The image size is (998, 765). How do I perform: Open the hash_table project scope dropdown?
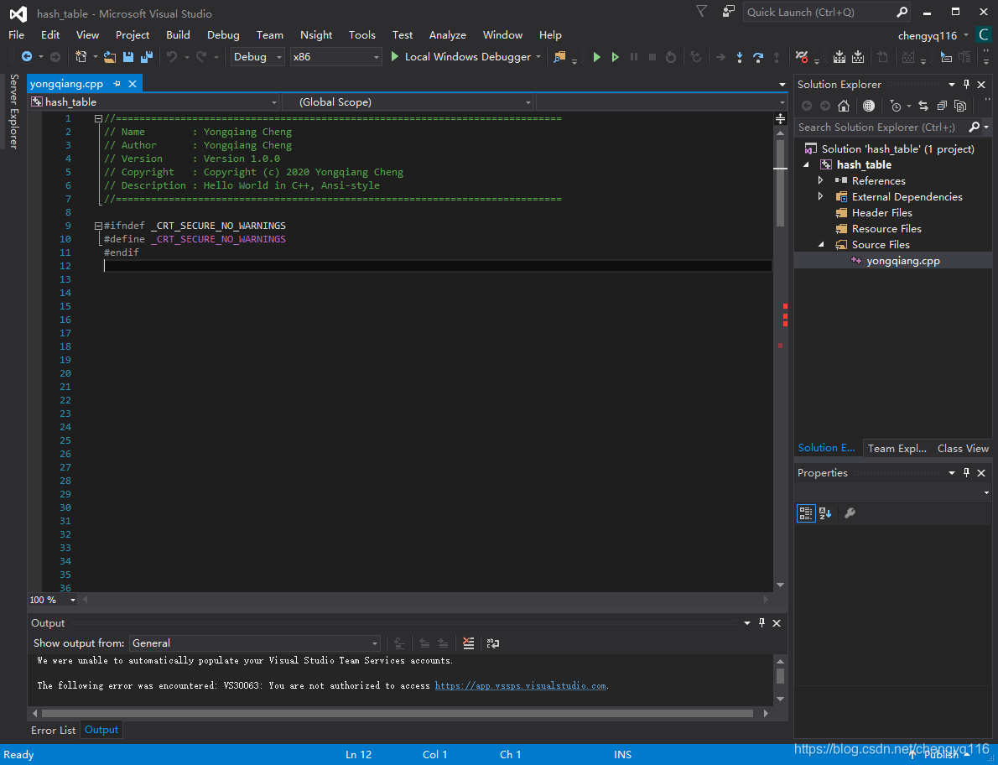(154, 101)
